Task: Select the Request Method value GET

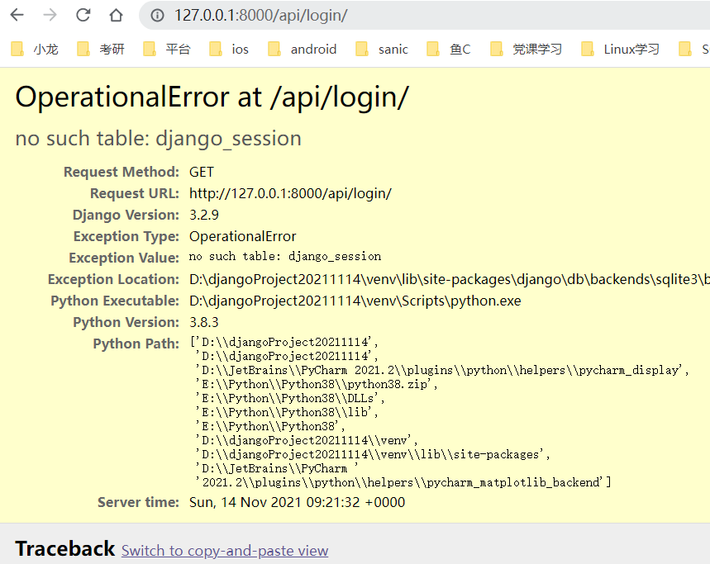Action: pos(202,172)
